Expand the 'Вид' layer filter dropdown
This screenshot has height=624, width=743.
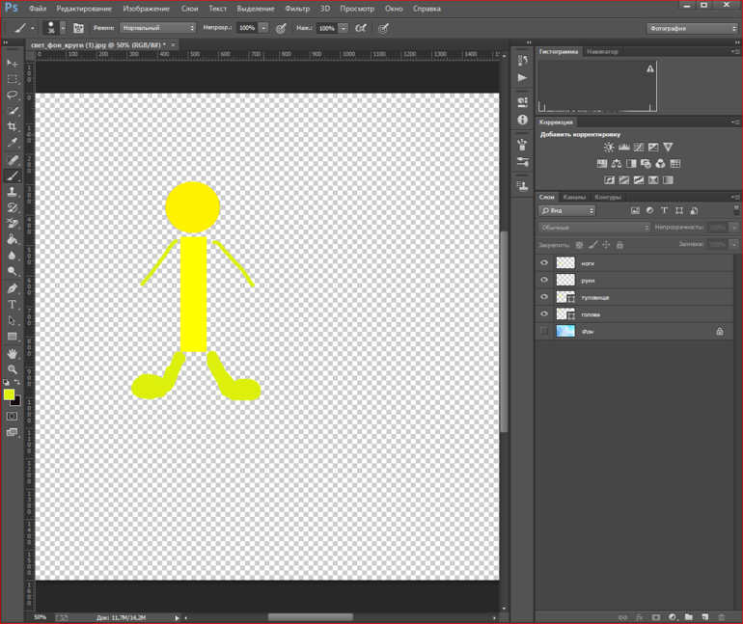click(566, 210)
